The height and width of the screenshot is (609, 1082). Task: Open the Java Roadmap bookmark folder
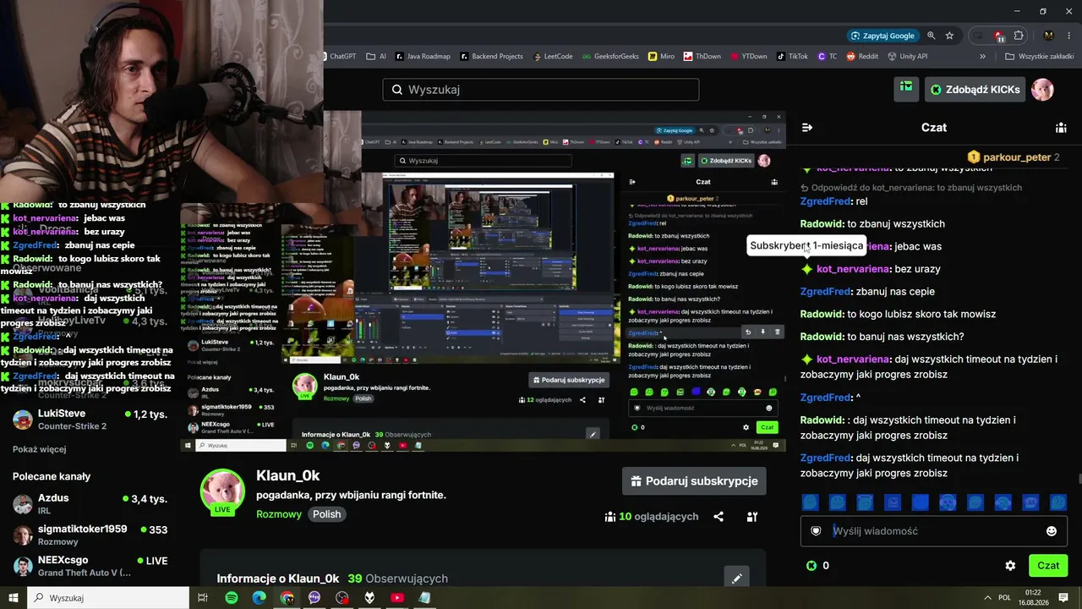423,57
